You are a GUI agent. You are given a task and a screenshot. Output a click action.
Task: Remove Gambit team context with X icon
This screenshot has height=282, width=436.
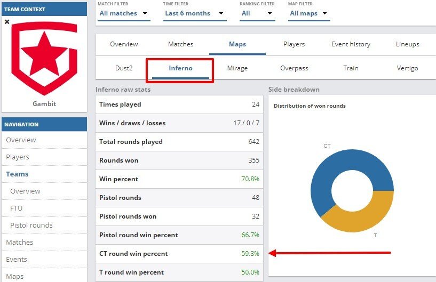[x=7, y=22]
